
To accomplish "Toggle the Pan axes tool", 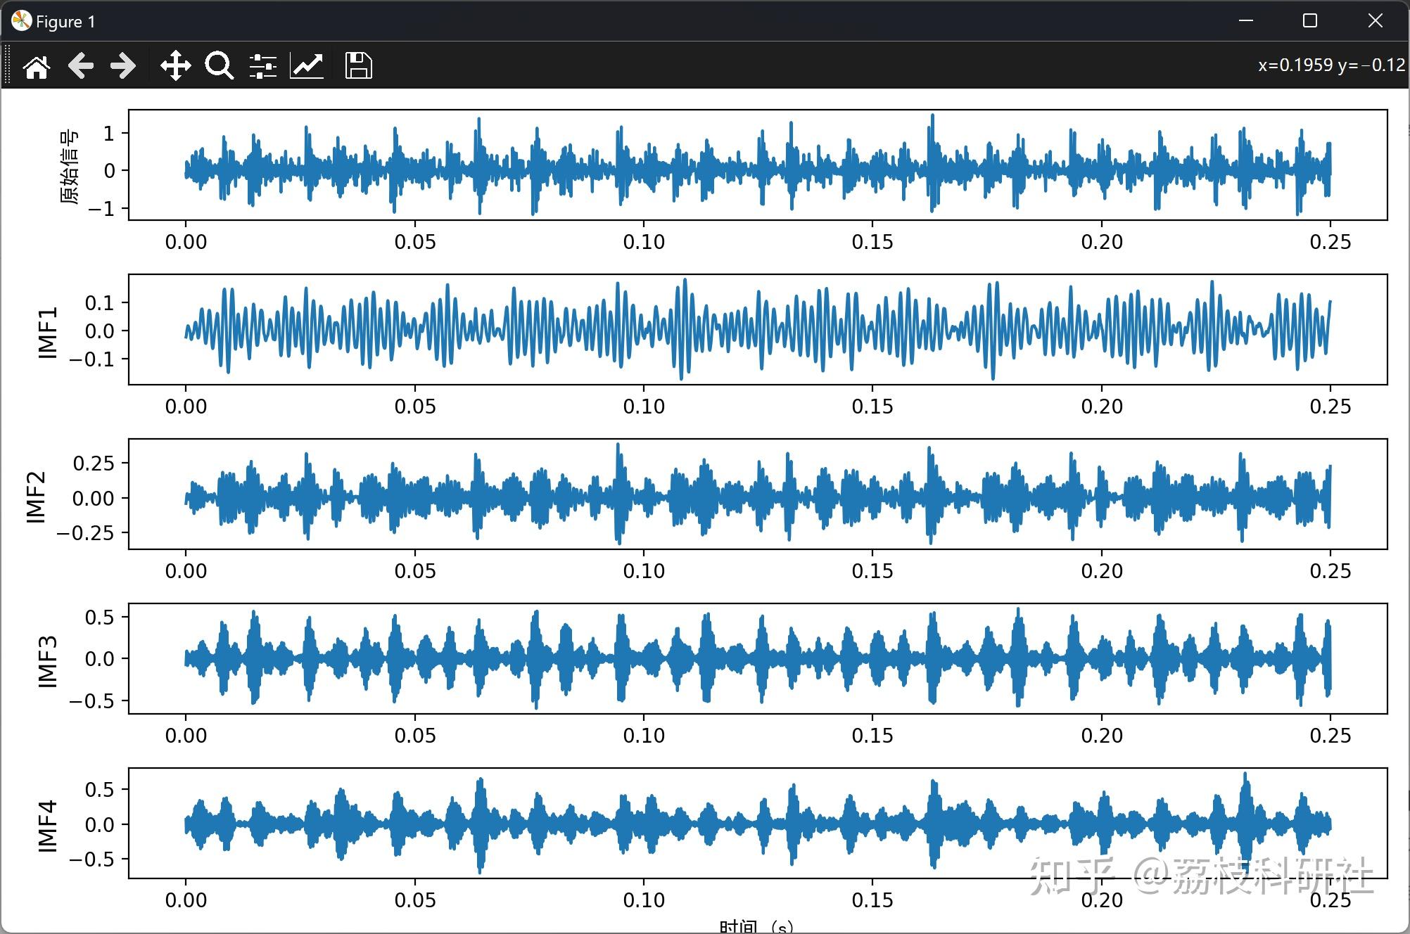I will pyautogui.click(x=175, y=66).
